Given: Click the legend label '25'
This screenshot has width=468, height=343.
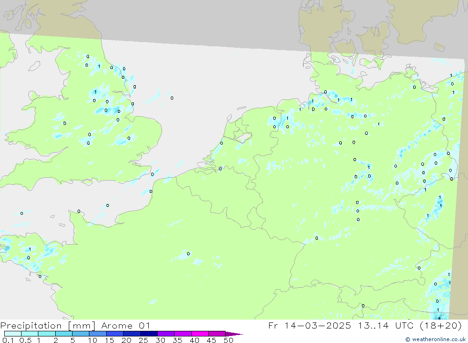Looking at the screenshot, I should tap(143, 340).
